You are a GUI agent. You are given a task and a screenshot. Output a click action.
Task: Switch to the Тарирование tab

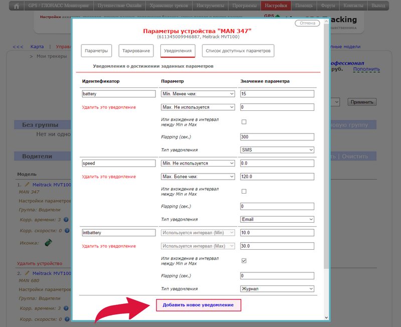click(136, 51)
